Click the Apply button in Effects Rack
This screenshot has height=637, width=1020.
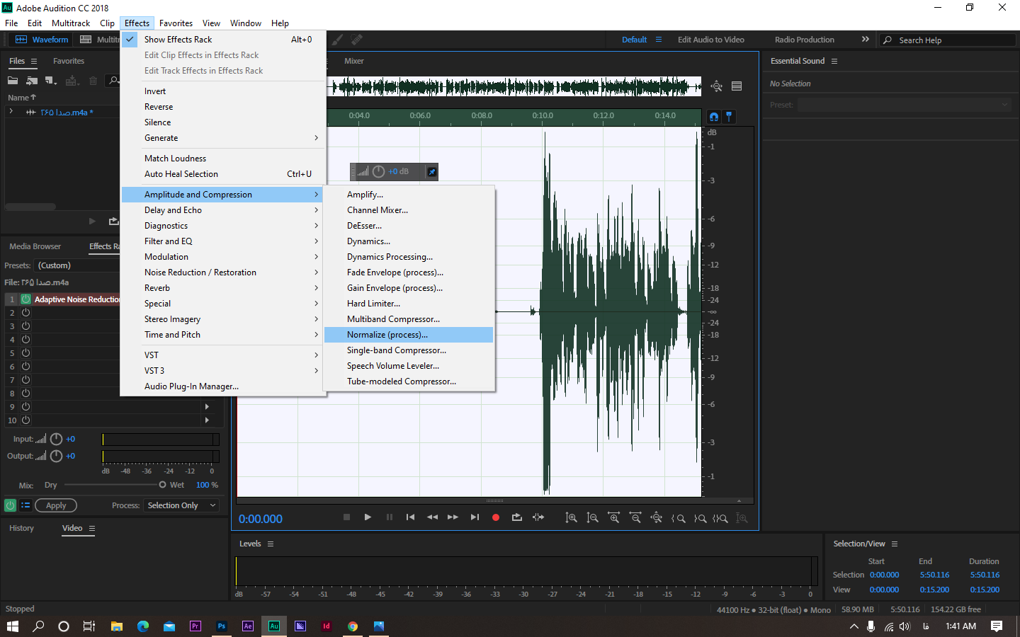click(56, 505)
